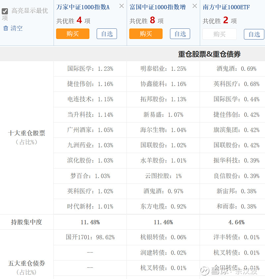The width and height of the screenshot is (265, 279).
Task: Click the greyed 购买 under 南方中证1000ETF
Action: 219,34
